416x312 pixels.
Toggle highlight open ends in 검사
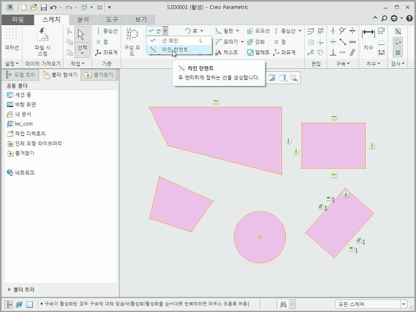pyautogui.click(x=398, y=42)
